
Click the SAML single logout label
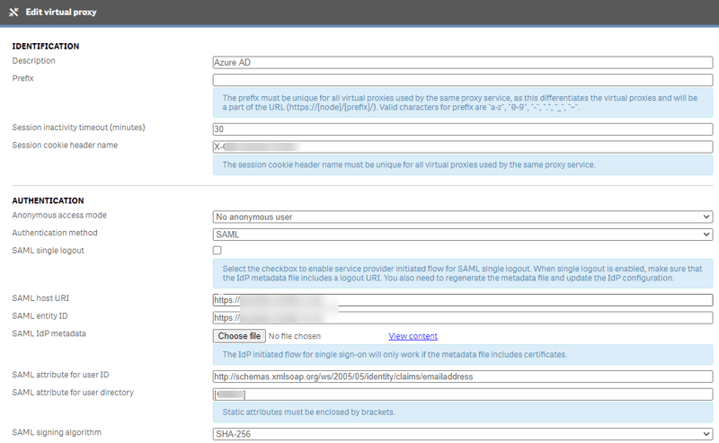click(49, 251)
